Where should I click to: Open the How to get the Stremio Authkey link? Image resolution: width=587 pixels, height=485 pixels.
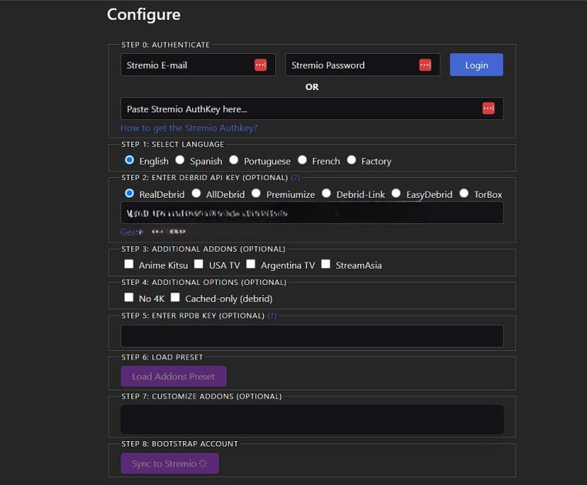[189, 128]
